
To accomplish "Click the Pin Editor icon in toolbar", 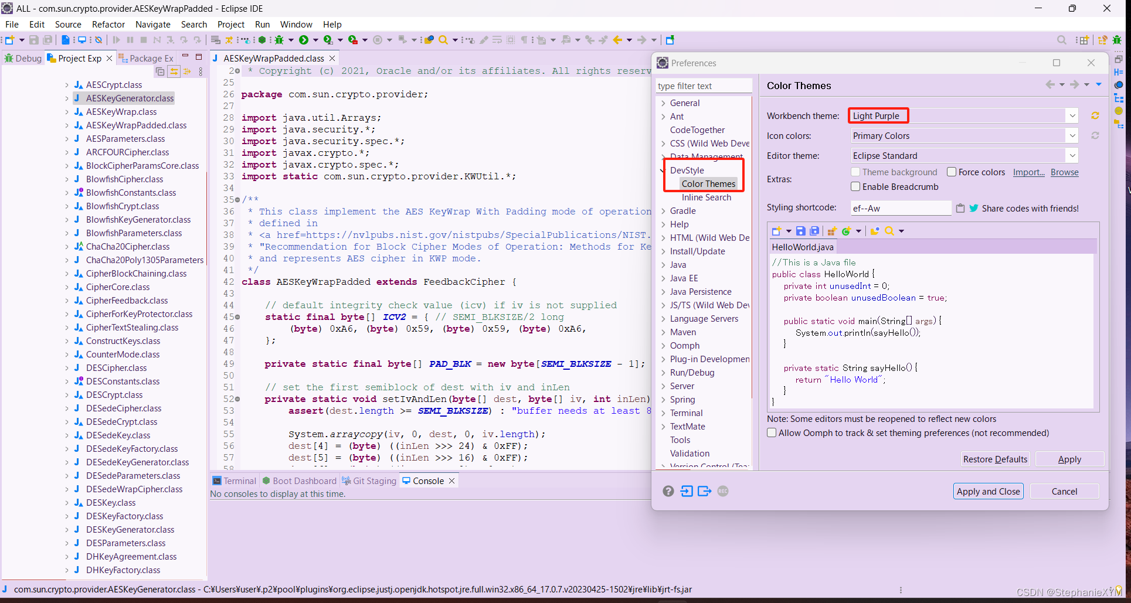I will (x=670, y=40).
